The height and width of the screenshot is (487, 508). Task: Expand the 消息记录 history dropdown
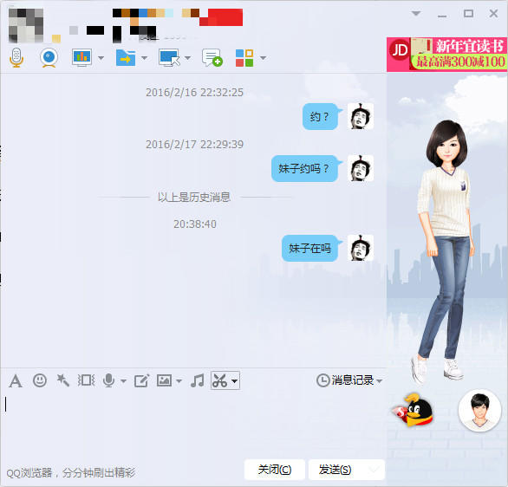[x=349, y=380]
